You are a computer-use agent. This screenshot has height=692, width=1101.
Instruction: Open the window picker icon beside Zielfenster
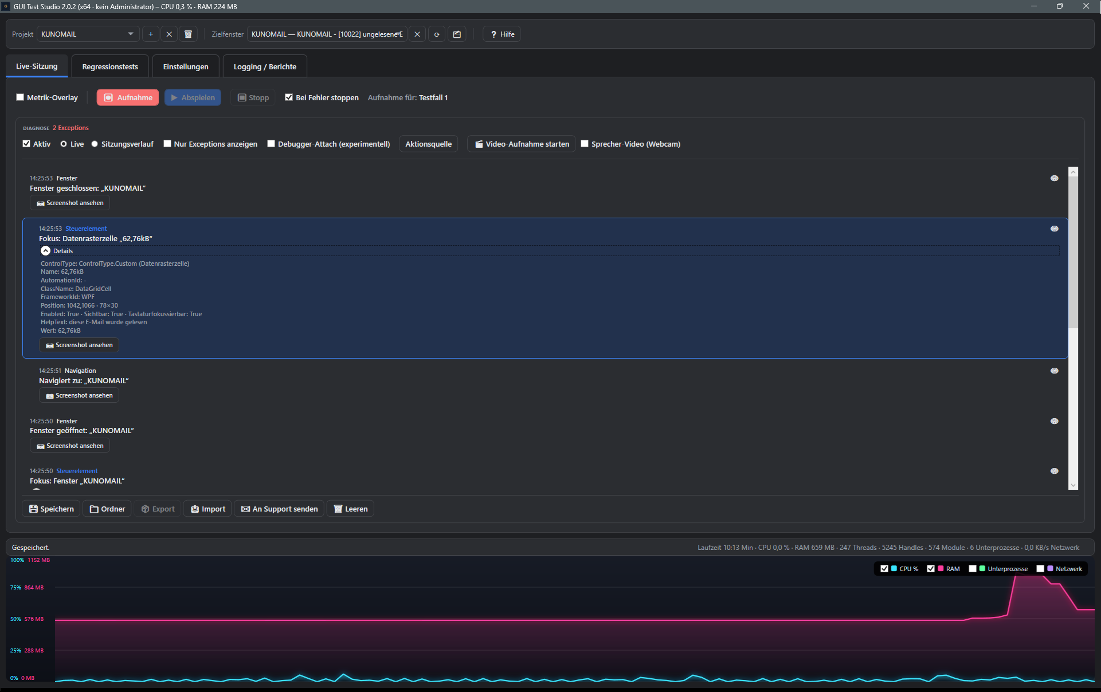click(x=457, y=34)
